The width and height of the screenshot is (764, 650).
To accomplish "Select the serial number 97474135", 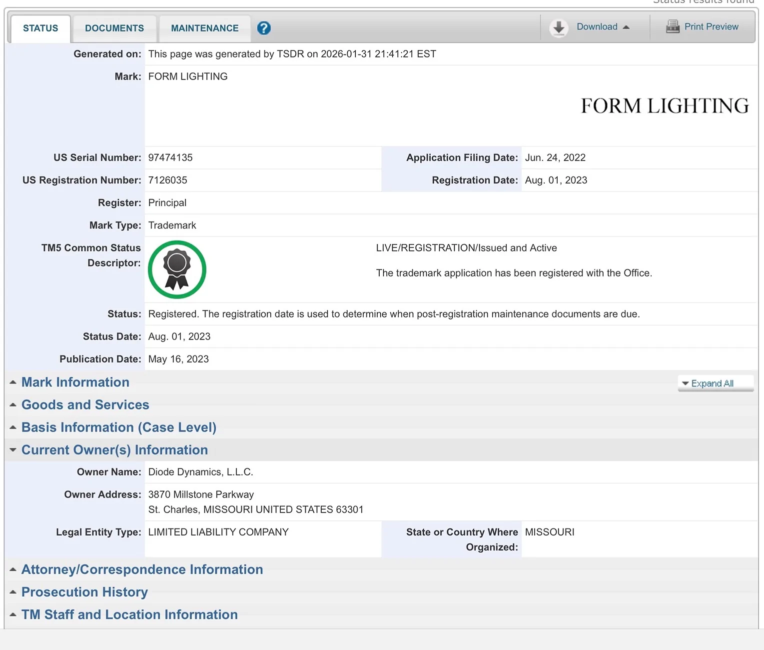I will coord(170,157).
